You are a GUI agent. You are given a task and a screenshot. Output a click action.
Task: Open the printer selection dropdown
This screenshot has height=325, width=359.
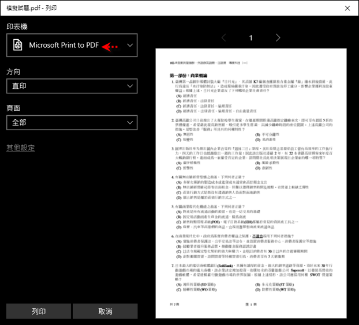(72, 46)
